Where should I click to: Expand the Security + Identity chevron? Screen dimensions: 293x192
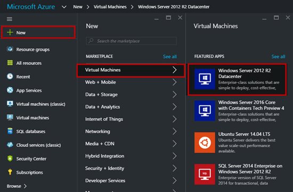[x=175, y=168]
